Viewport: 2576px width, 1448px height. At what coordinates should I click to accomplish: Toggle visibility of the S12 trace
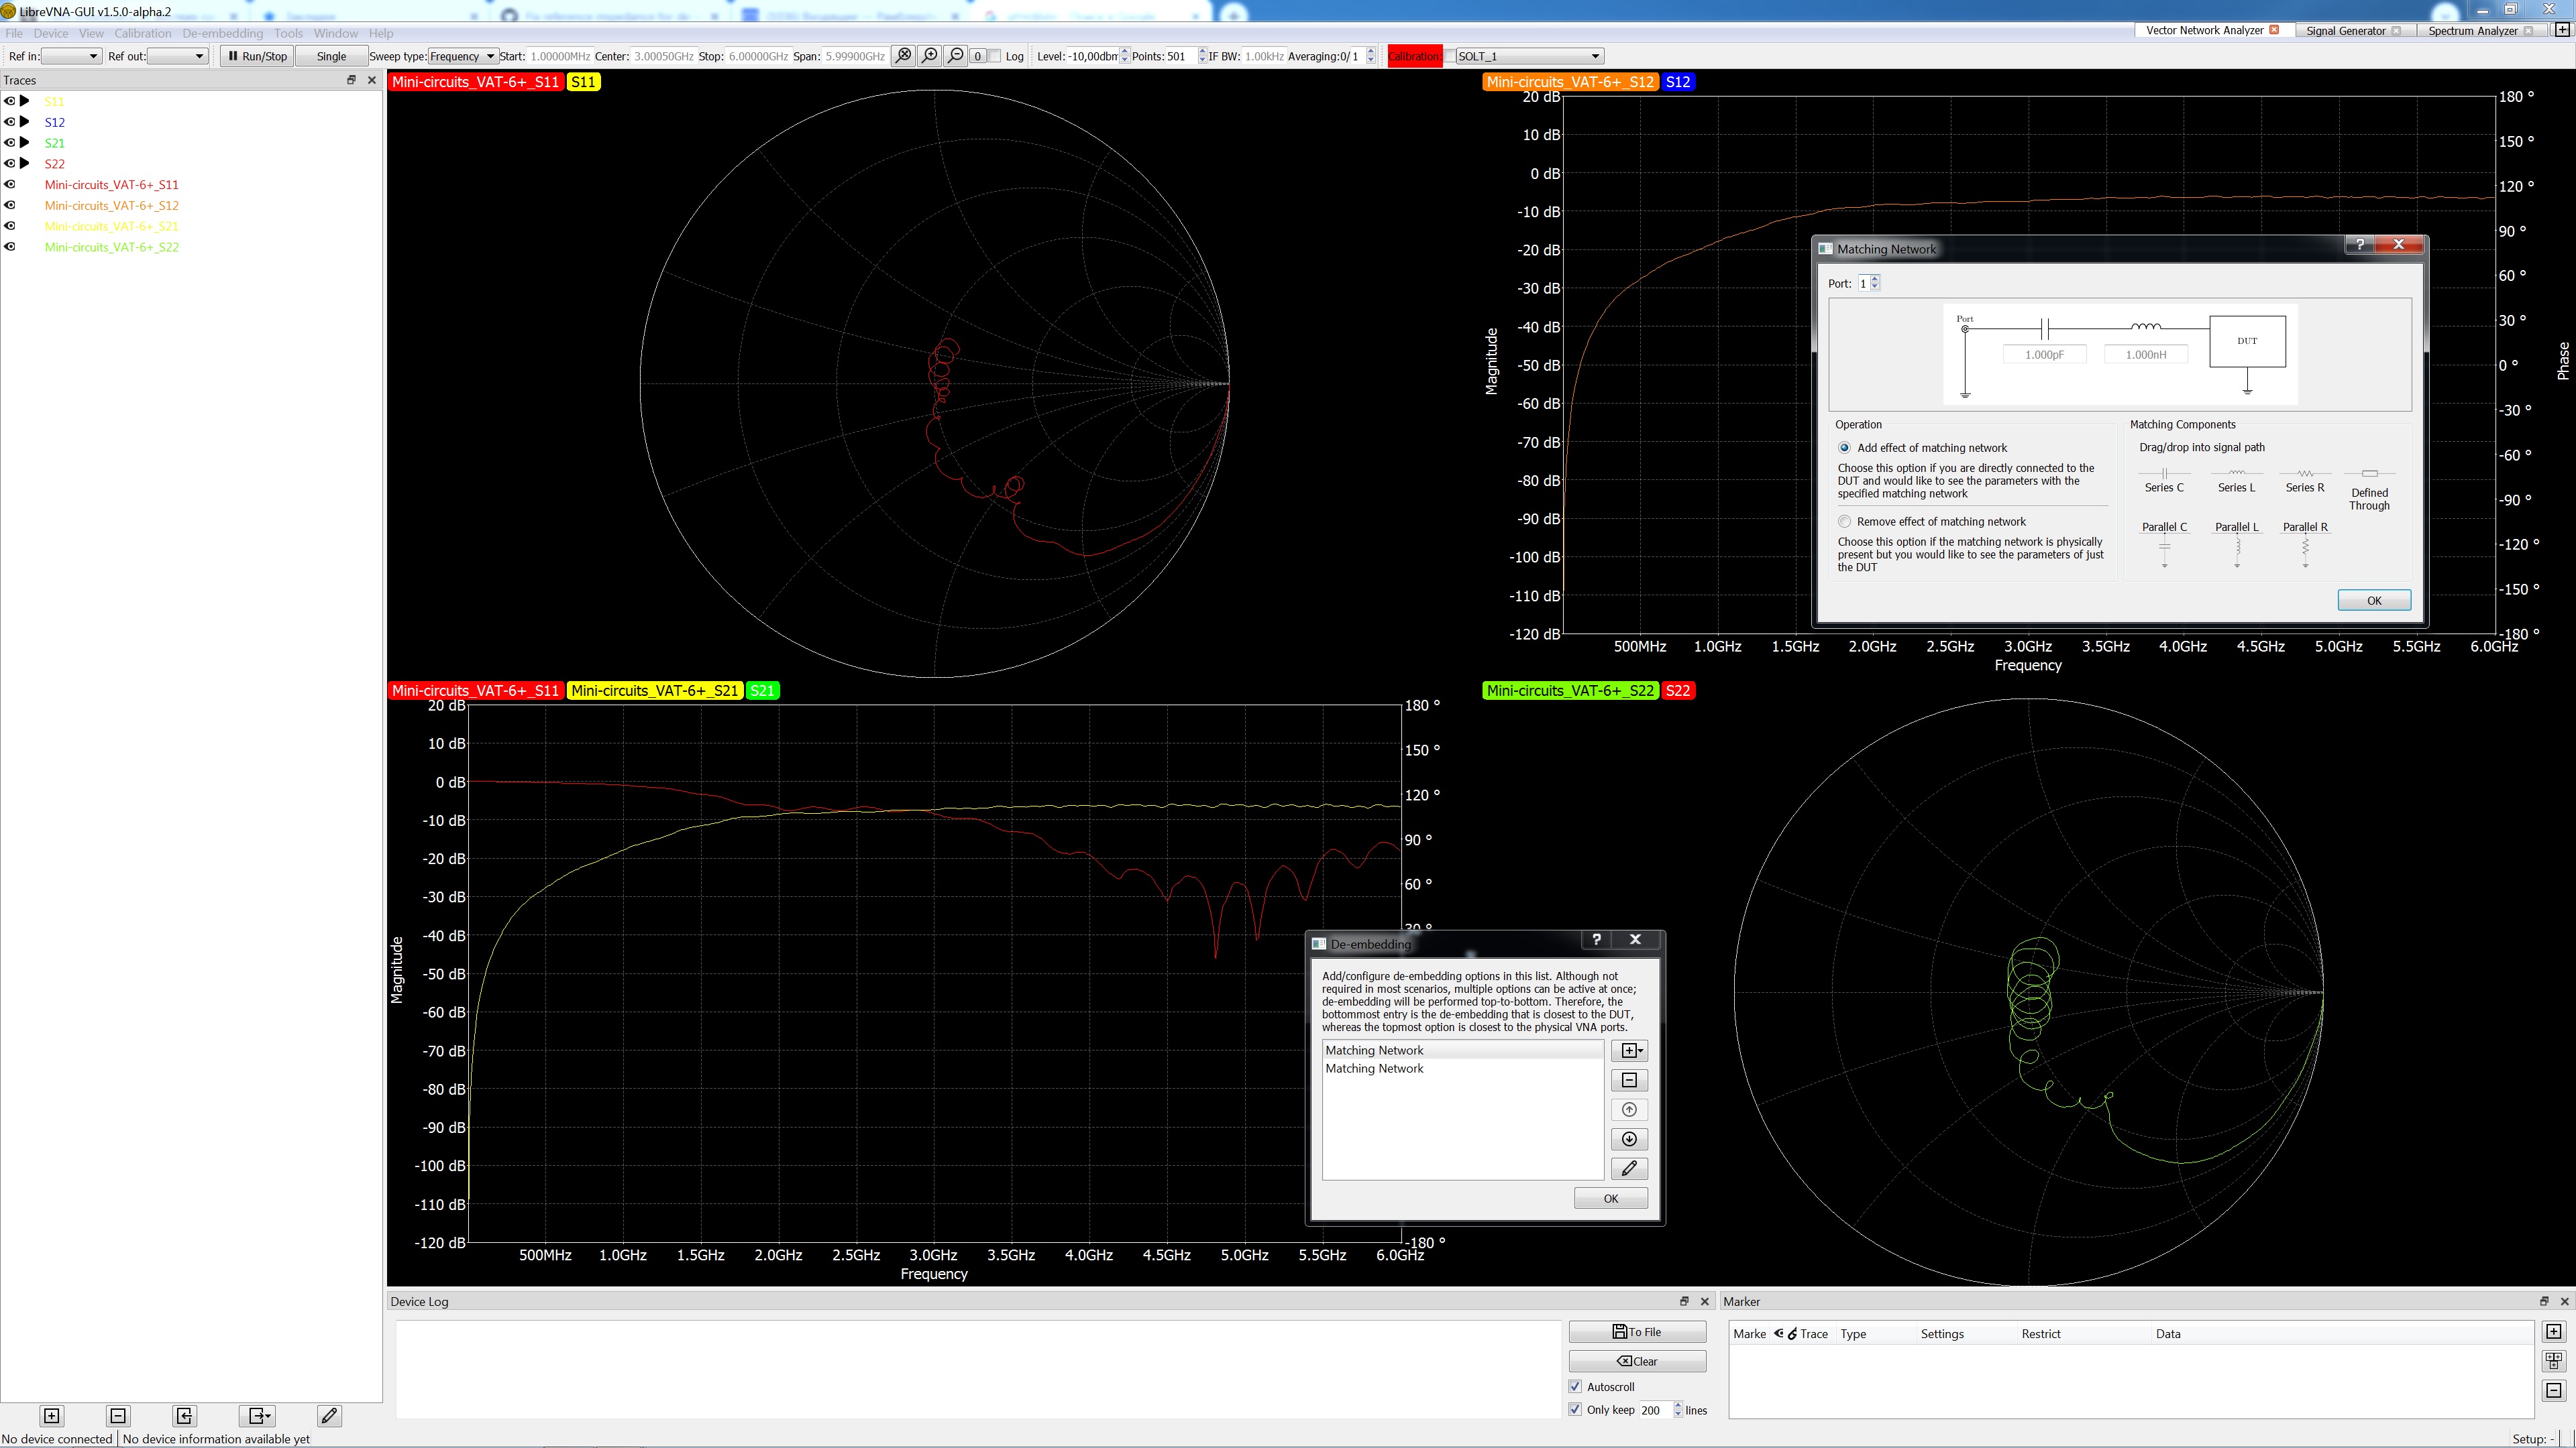click(x=10, y=122)
